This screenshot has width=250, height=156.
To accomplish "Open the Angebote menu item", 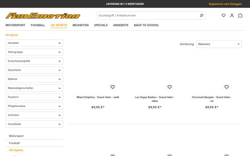I will point(121,25).
